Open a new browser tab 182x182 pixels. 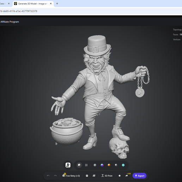[57, 4]
